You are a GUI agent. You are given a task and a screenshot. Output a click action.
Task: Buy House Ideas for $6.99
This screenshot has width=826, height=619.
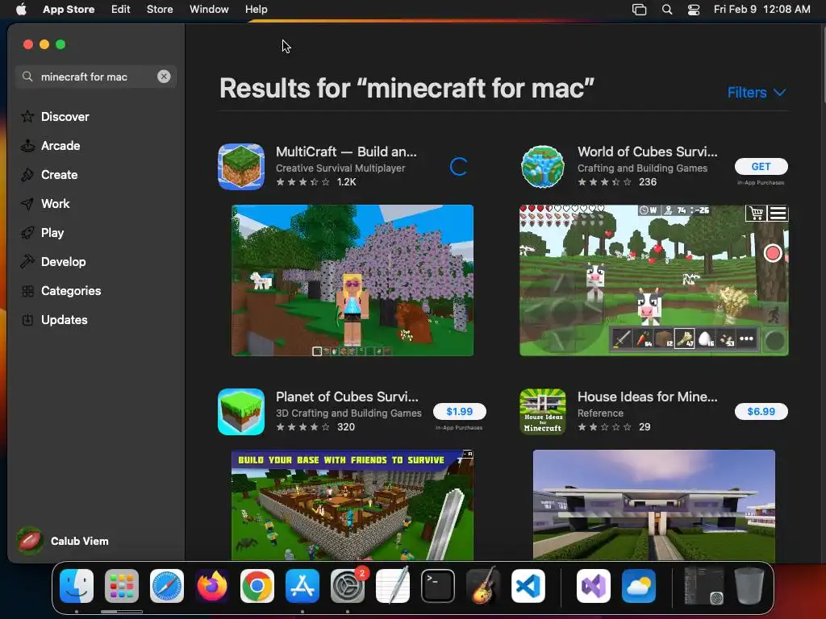[761, 412]
